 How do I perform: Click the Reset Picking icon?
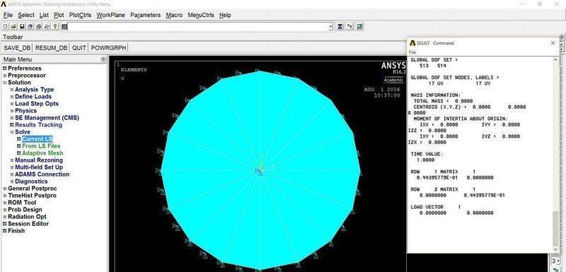pos(350,27)
